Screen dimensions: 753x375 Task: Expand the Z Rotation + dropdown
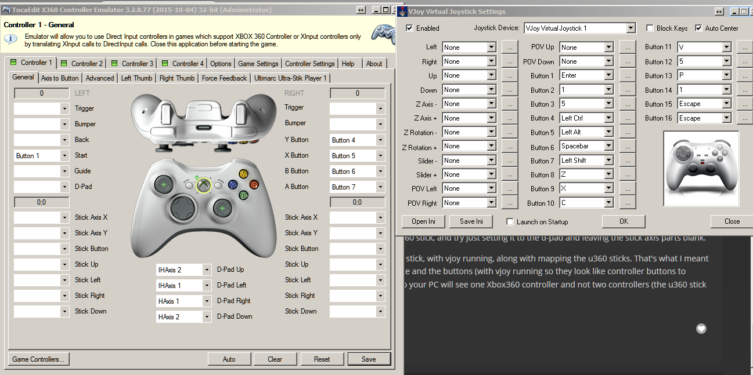[x=492, y=146]
